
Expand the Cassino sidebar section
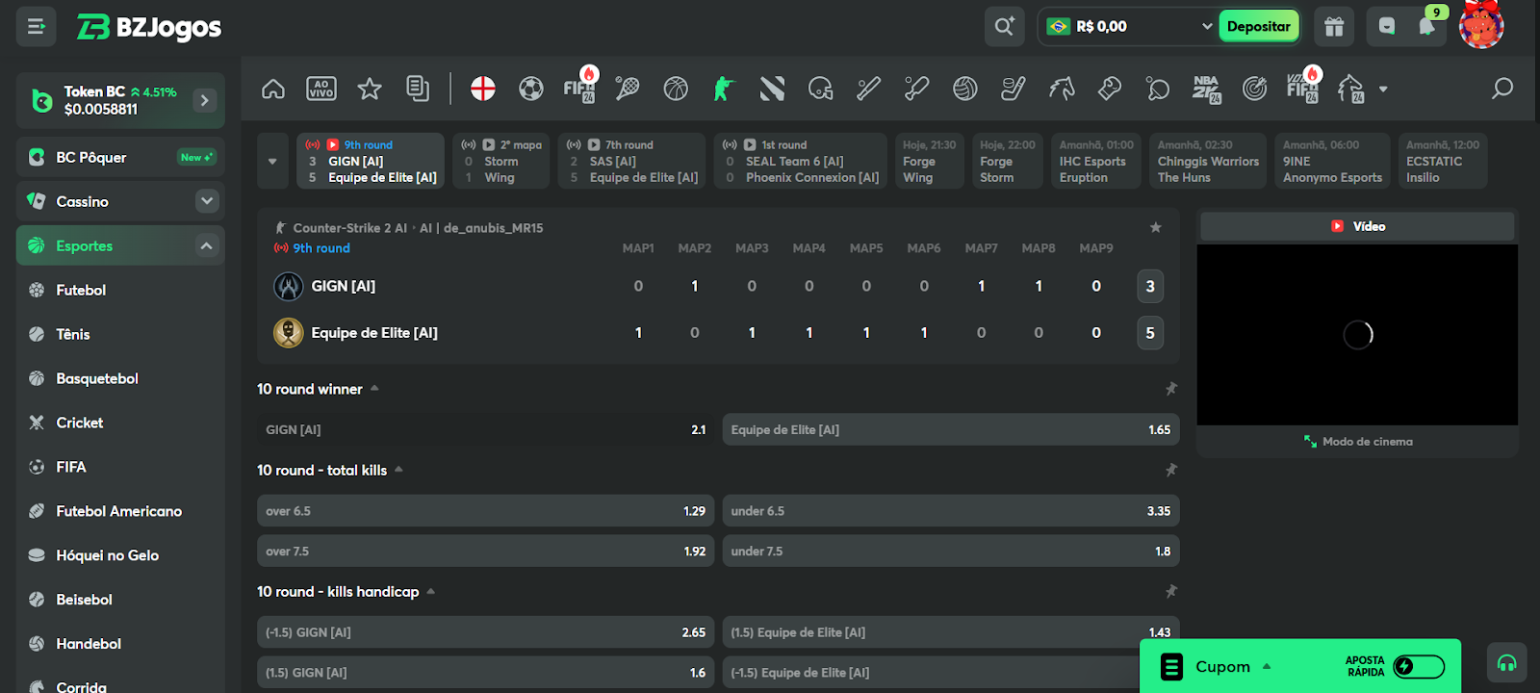point(207,201)
